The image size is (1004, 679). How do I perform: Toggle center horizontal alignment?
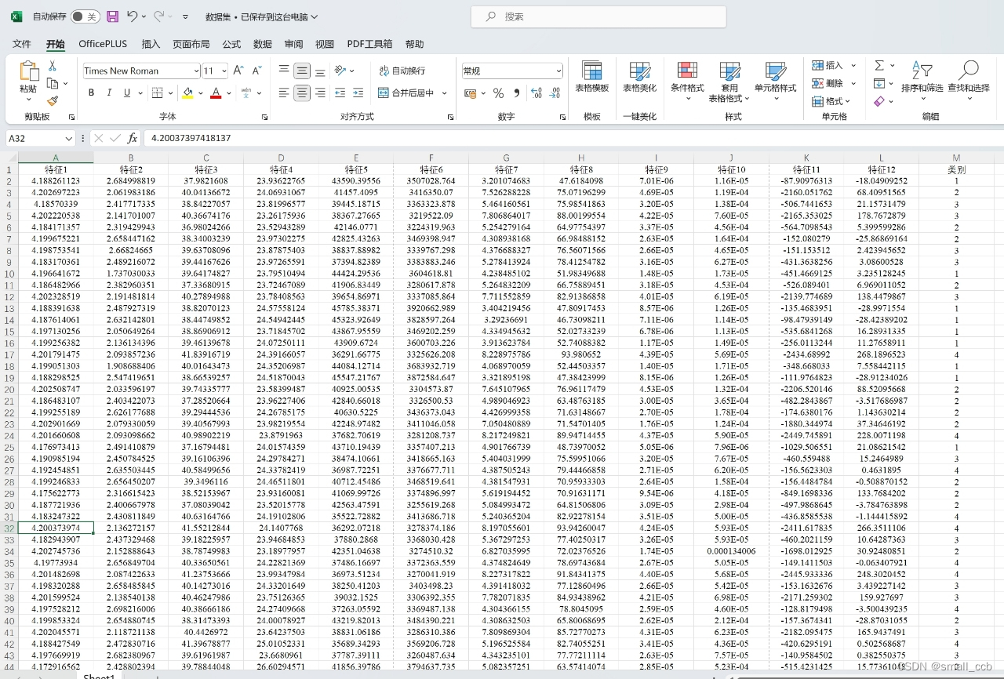[x=302, y=93]
